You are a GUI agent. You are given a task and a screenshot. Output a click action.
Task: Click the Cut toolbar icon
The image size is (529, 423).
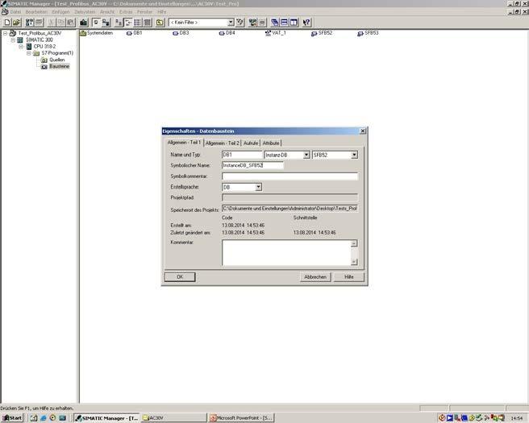pyautogui.click(x=52, y=23)
